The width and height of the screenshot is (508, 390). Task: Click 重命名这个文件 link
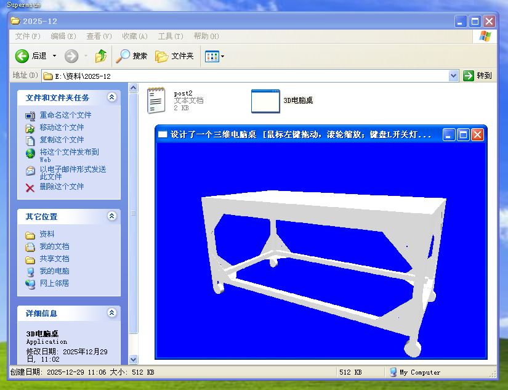(65, 115)
